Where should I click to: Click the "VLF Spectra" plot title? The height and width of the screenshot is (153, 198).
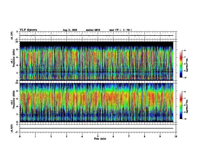tap(28, 30)
